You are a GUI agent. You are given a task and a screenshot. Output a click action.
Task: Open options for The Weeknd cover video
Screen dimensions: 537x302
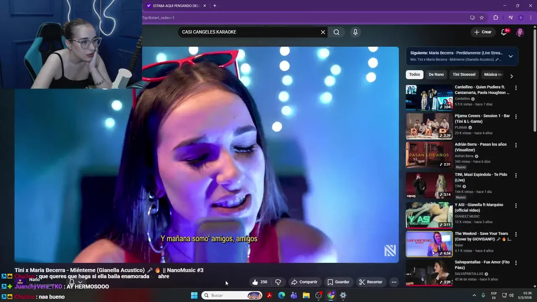pos(516,234)
